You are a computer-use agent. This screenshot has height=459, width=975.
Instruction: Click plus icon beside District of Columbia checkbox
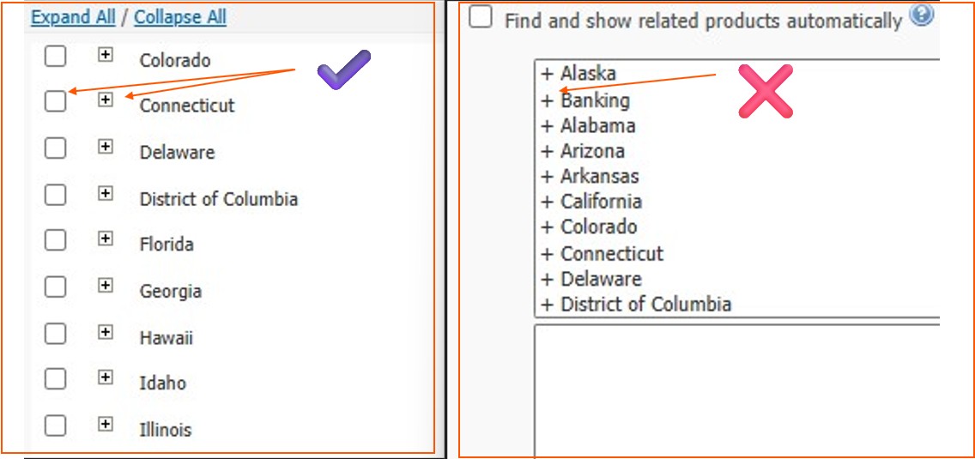click(x=105, y=193)
